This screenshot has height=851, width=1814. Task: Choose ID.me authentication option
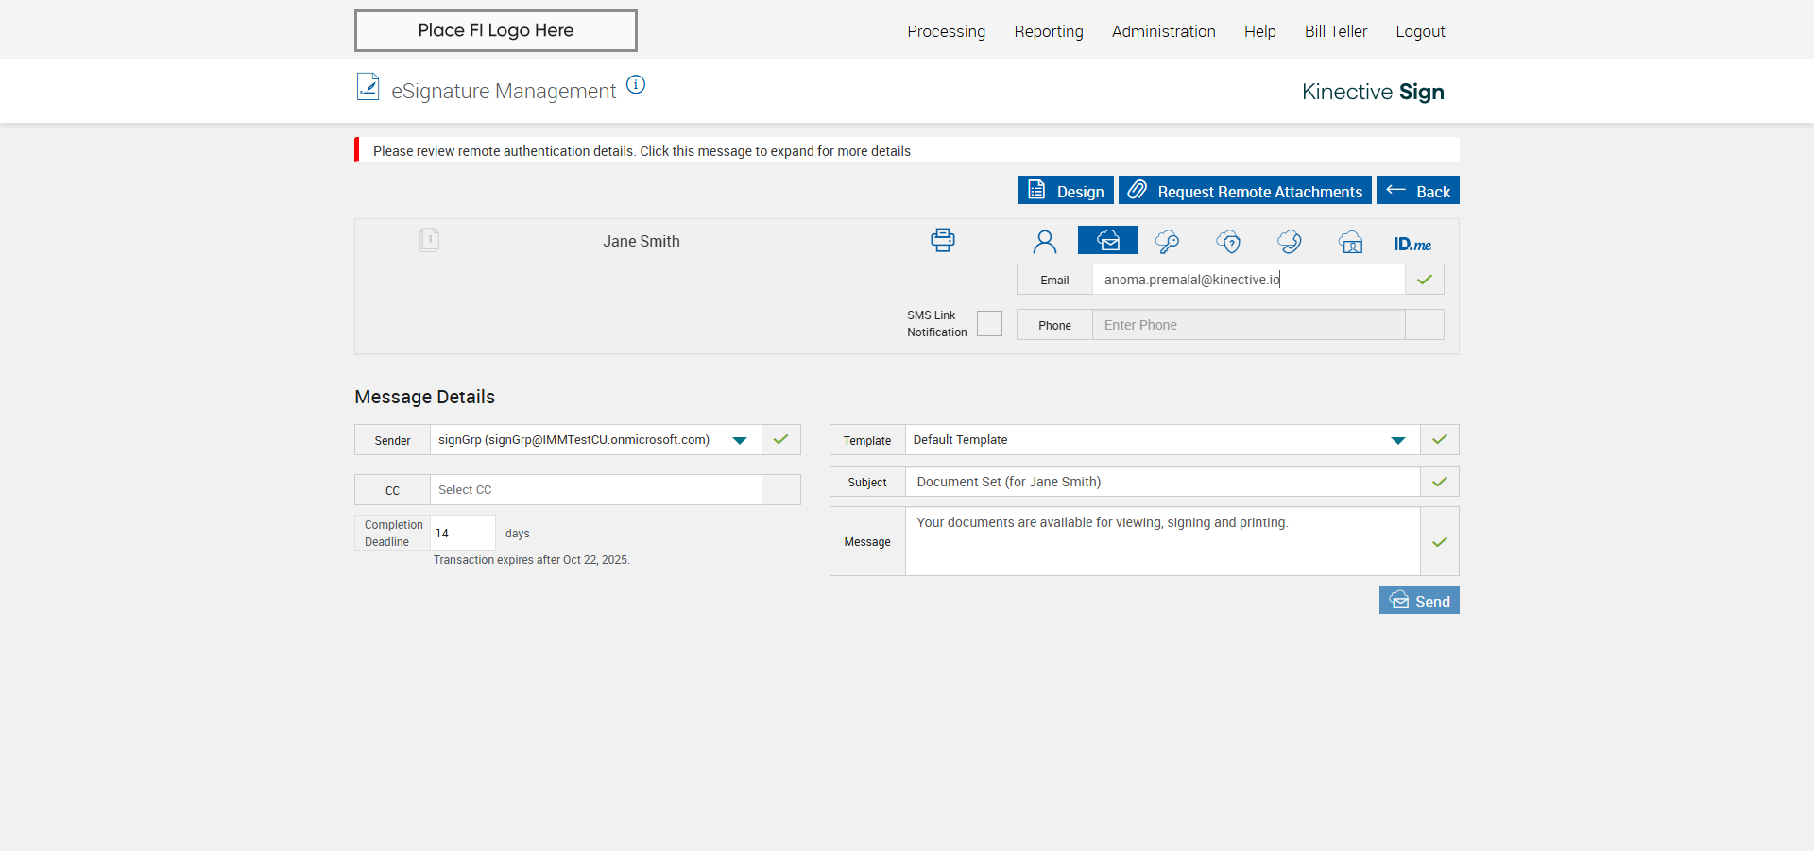[1412, 244]
